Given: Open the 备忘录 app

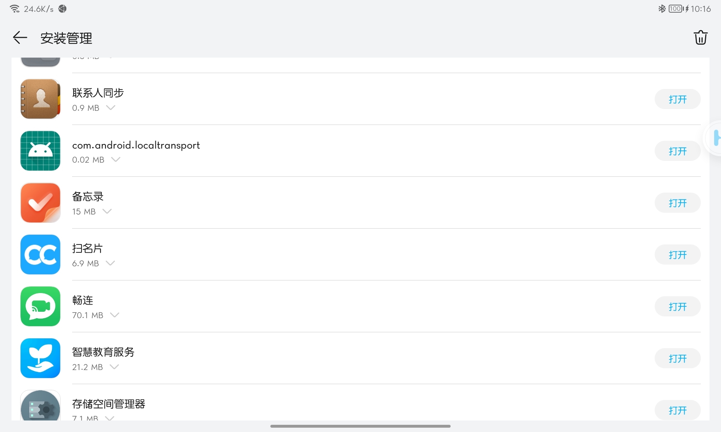Looking at the screenshot, I should click(677, 203).
